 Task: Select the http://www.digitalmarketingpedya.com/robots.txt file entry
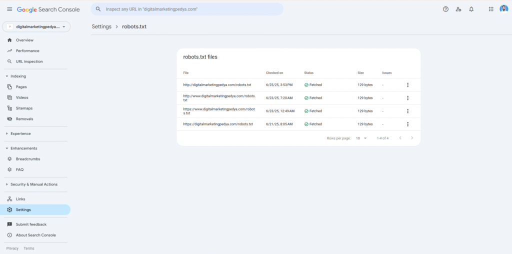coord(219,98)
